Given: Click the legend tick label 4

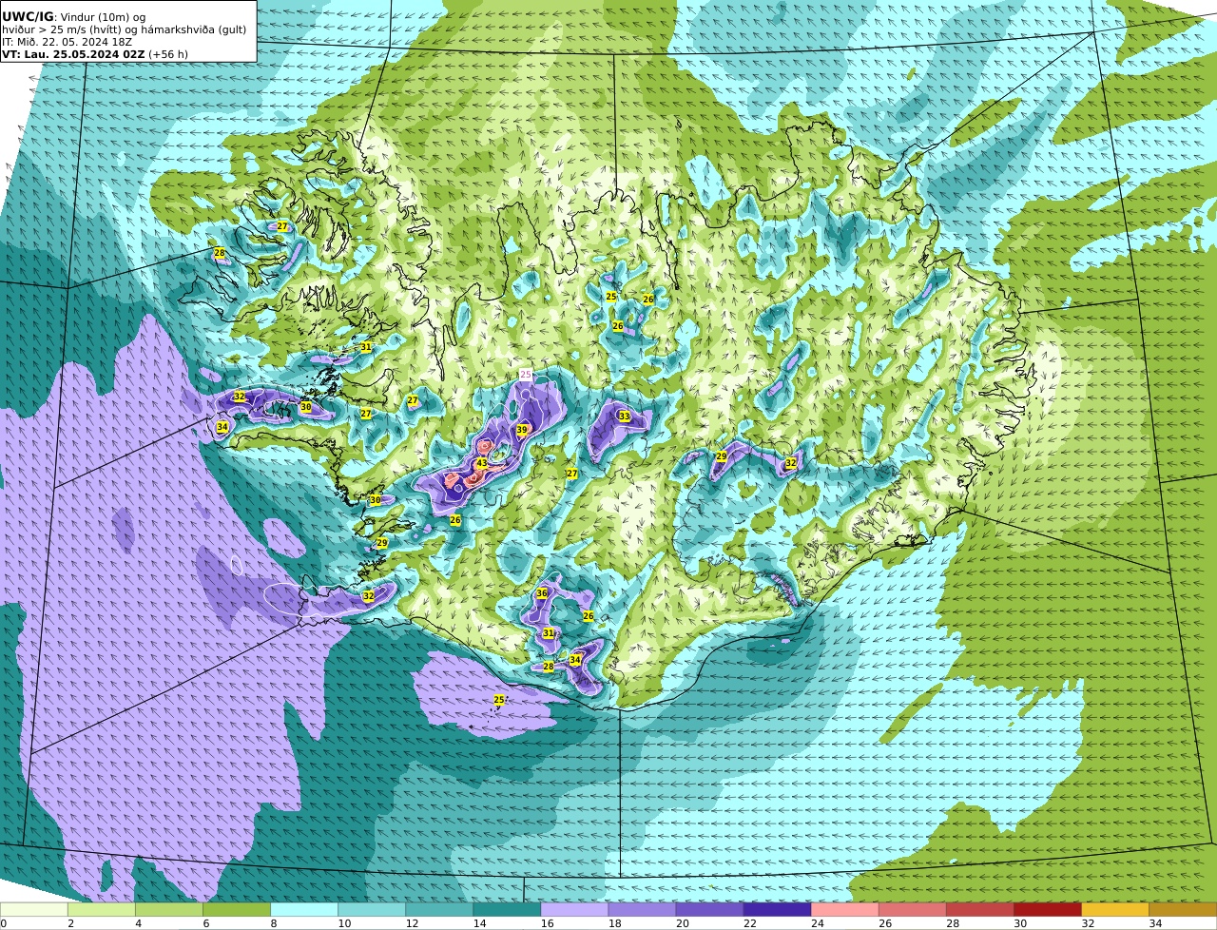Looking at the screenshot, I should (138, 923).
